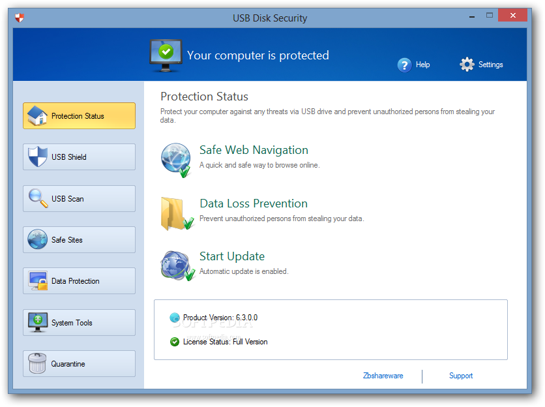Screen dimensions: 545x407
Task: Click the Full Version license text
Action: [x=250, y=341]
